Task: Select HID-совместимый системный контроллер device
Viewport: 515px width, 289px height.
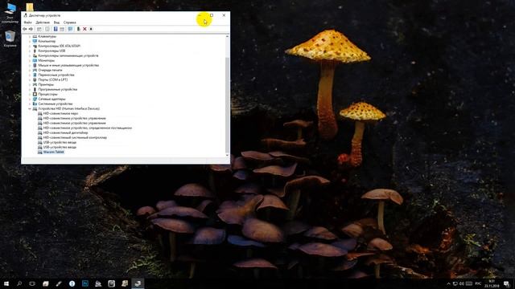Action: coord(75,137)
